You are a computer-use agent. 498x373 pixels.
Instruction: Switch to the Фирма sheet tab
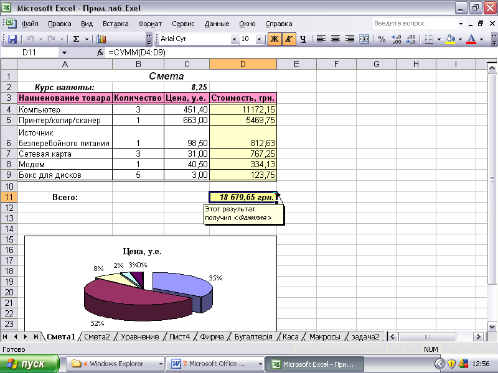coord(212,337)
